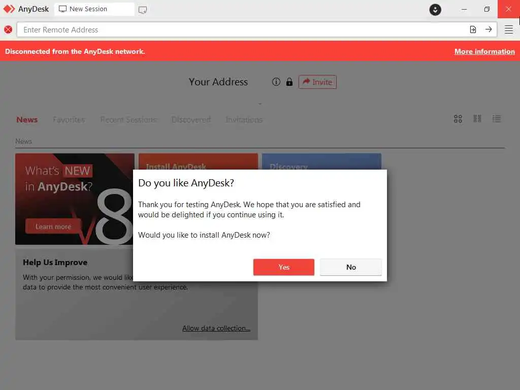Select the New Session tab
The width and height of the screenshot is (520, 390).
94,9
